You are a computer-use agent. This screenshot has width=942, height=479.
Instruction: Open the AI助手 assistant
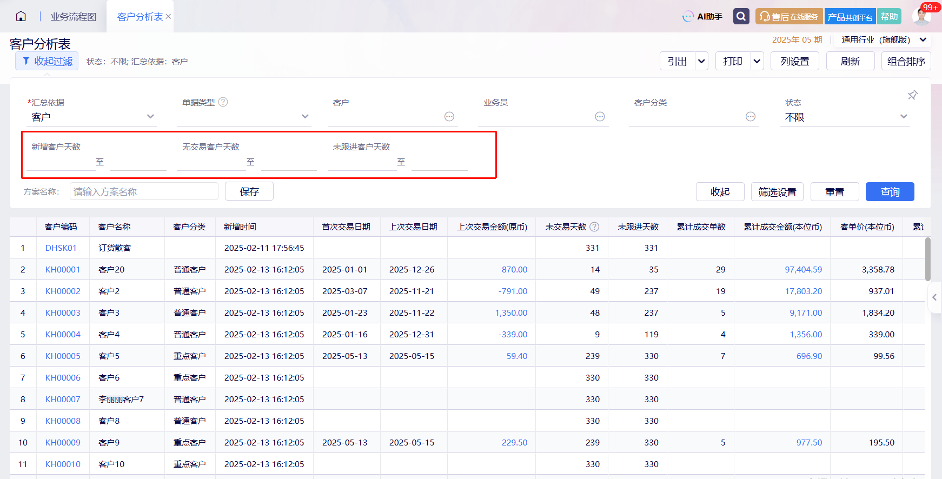[702, 16]
